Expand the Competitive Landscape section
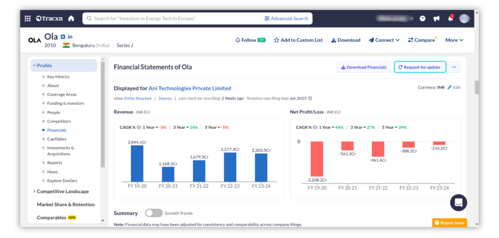Screen dimensions: 499x238 (x=63, y=191)
